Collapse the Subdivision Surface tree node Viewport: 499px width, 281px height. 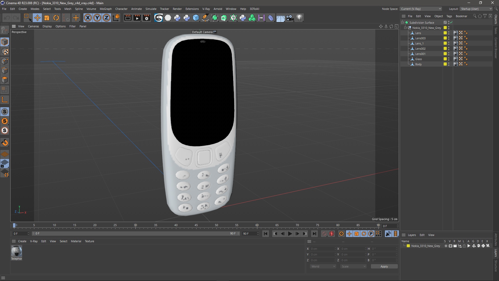click(402, 23)
